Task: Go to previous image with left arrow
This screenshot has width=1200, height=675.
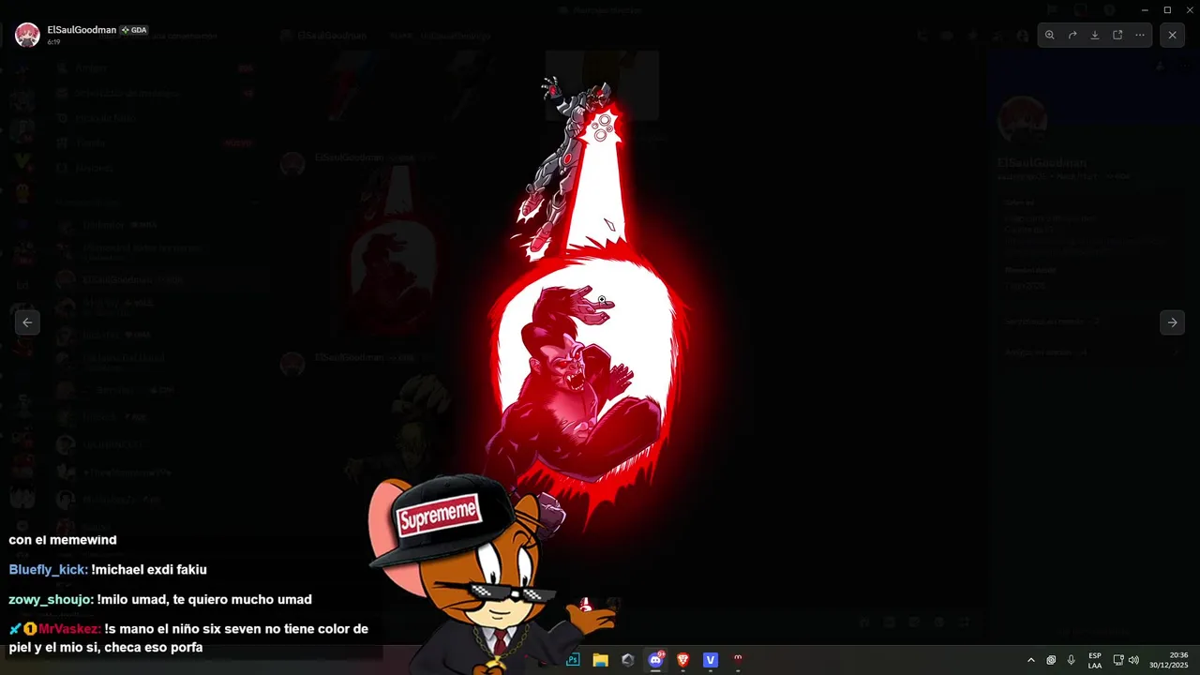Action: point(27,322)
